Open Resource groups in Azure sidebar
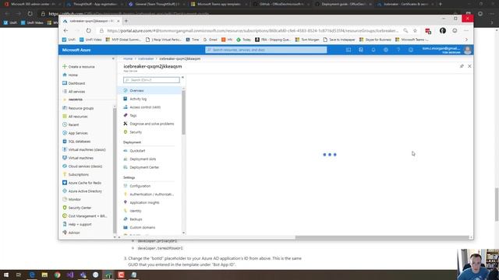Screen dimensions: 499x280 (x=78, y=108)
